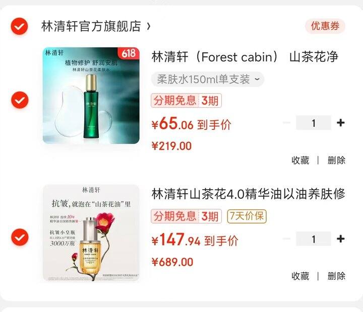Image resolution: width=363 pixels, height=312 pixels.
Task: Click 收藏 for the 柔肤水 item
Action: [x=300, y=160]
